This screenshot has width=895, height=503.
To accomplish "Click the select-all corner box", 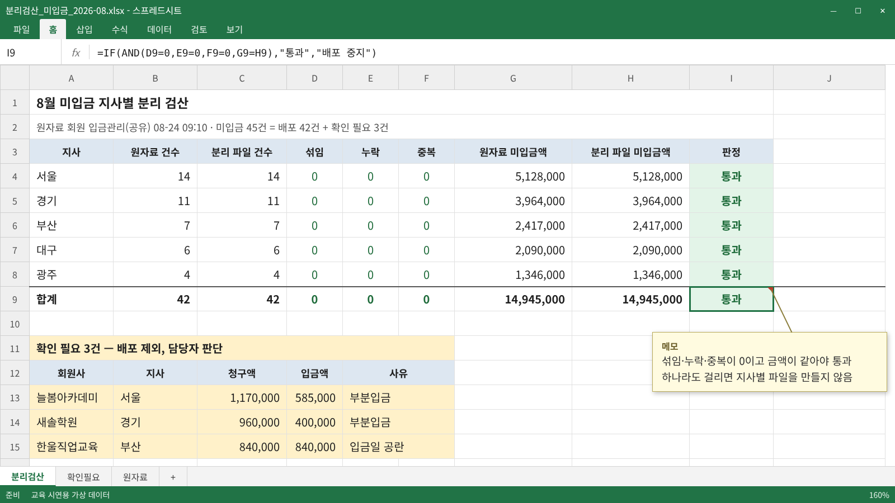I will click(15, 78).
